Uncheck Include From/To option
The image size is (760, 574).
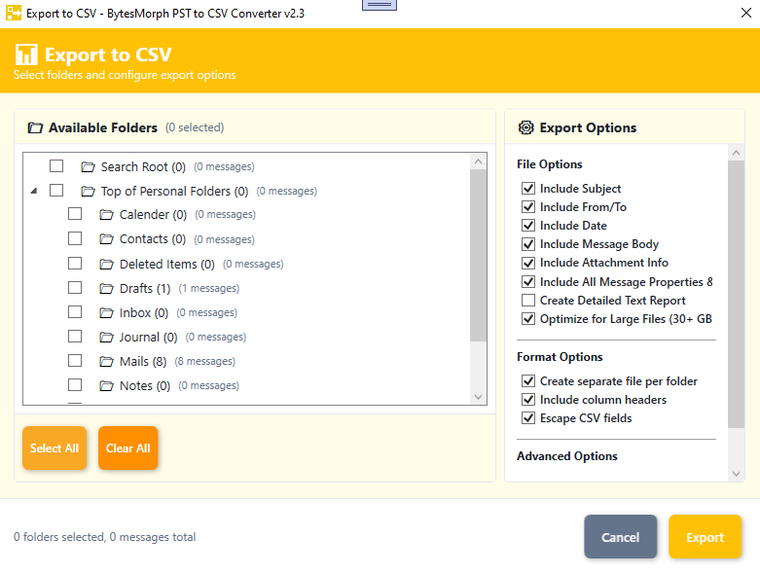point(528,207)
